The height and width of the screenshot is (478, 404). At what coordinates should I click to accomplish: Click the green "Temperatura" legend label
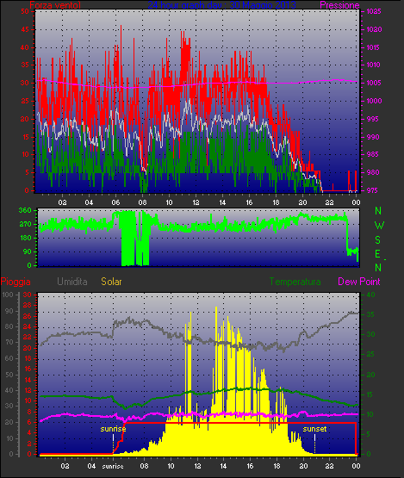tap(295, 282)
